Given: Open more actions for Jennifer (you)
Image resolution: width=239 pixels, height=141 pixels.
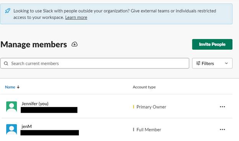Looking at the screenshot, I should [x=222, y=107].
